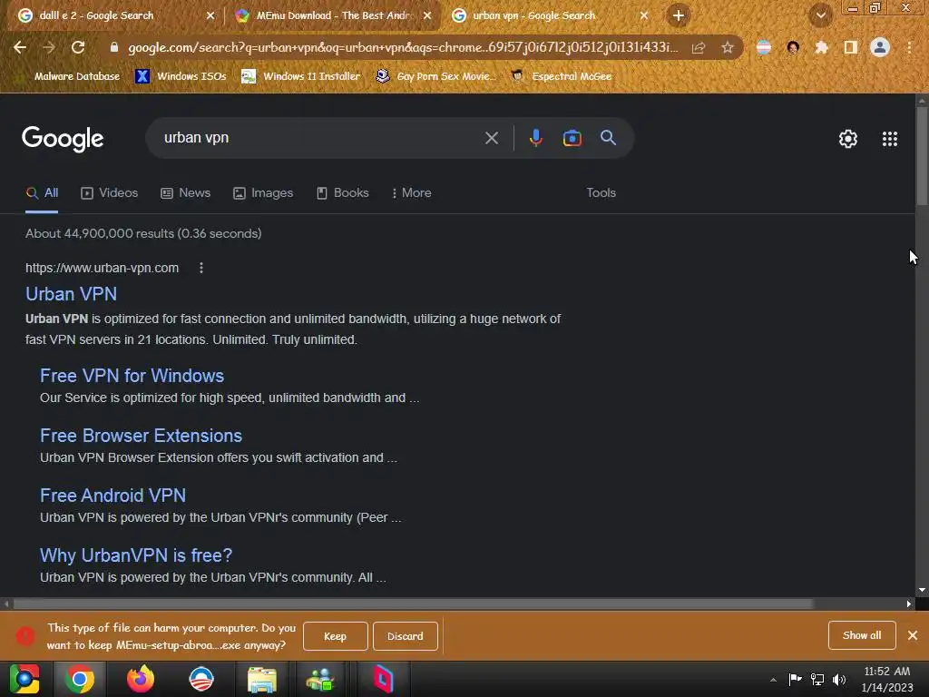
Task: Submit search with the magnifier icon
Action: point(608,138)
